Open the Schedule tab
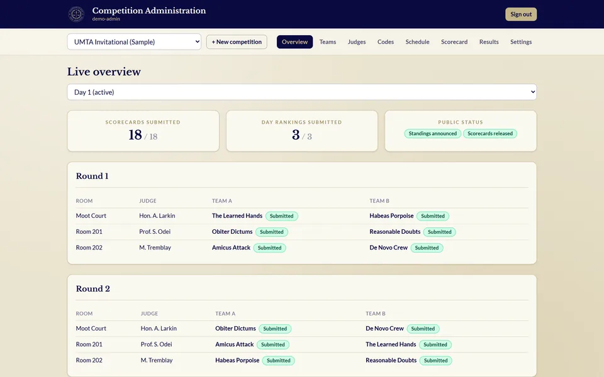 (417, 42)
